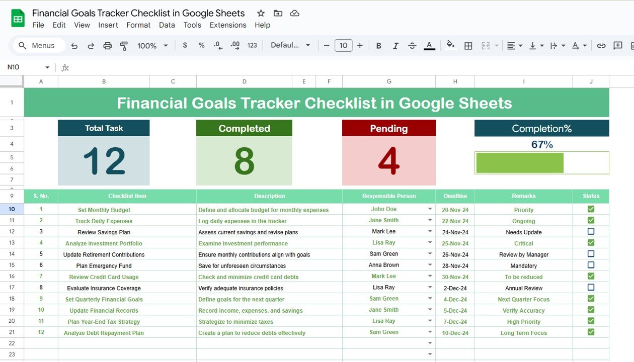The width and height of the screenshot is (634, 362).
Task: Open the Insert menu
Action: pos(108,25)
